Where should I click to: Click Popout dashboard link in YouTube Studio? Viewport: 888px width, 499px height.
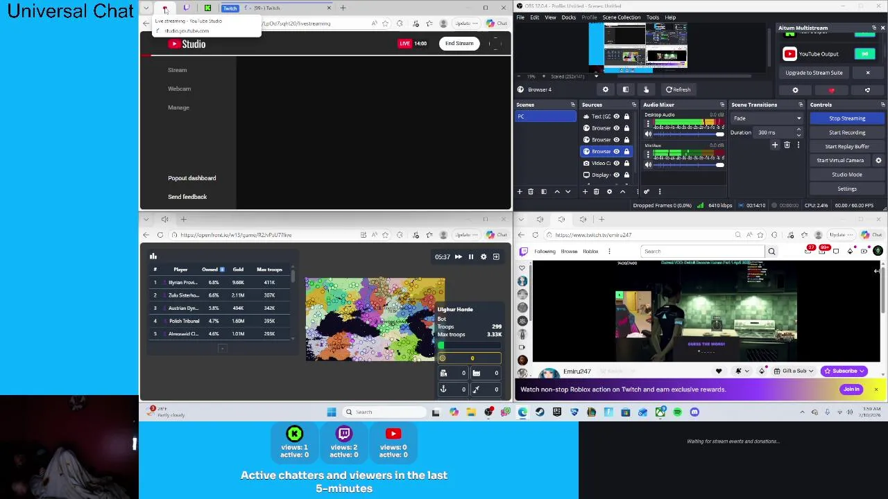coord(191,178)
